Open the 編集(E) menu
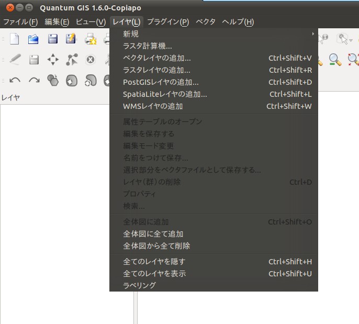 click(57, 22)
